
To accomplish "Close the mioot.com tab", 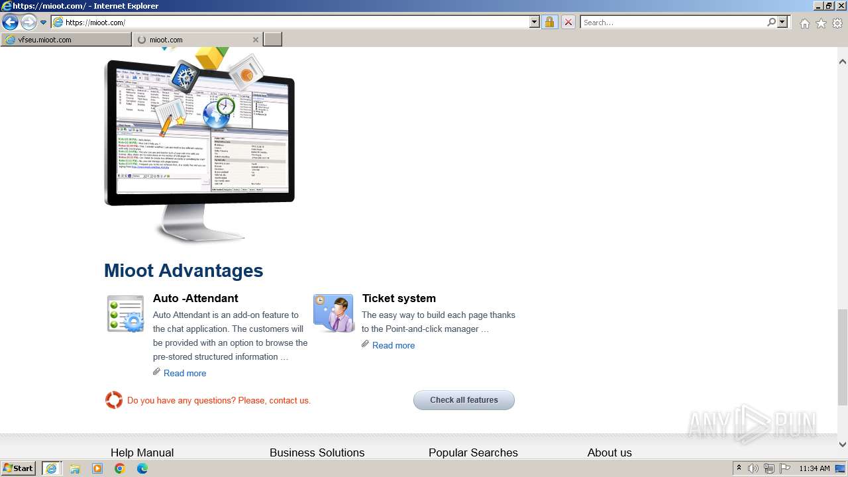I will click(256, 40).
